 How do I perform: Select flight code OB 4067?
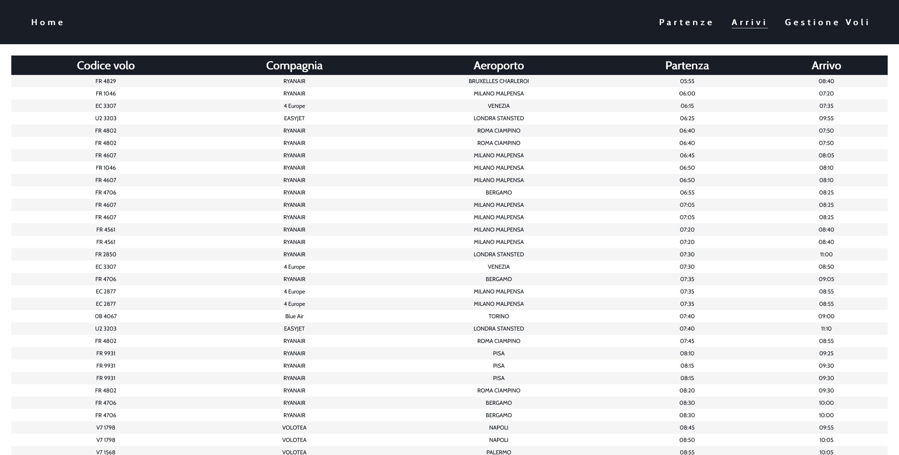click(106, 316)
